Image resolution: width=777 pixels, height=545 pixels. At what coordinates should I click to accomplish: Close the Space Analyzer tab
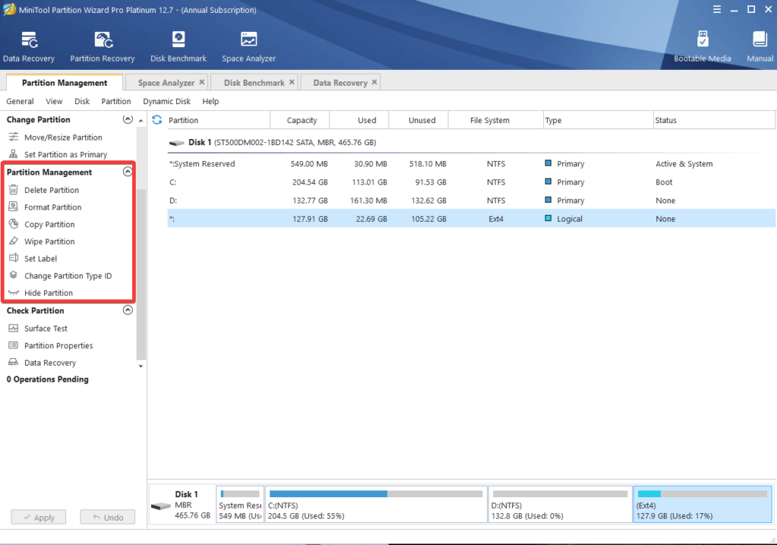tap(202, 82)
